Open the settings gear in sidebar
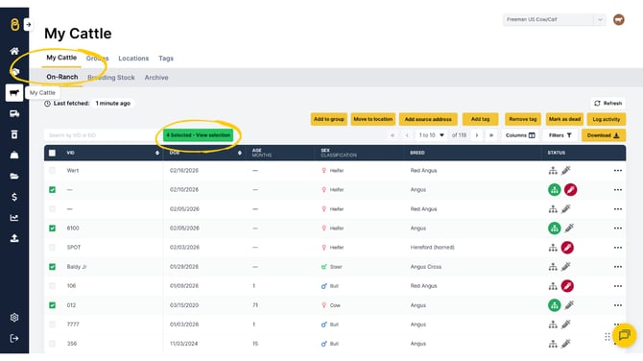Screen dimensions: 643x361 click(14, 318)
